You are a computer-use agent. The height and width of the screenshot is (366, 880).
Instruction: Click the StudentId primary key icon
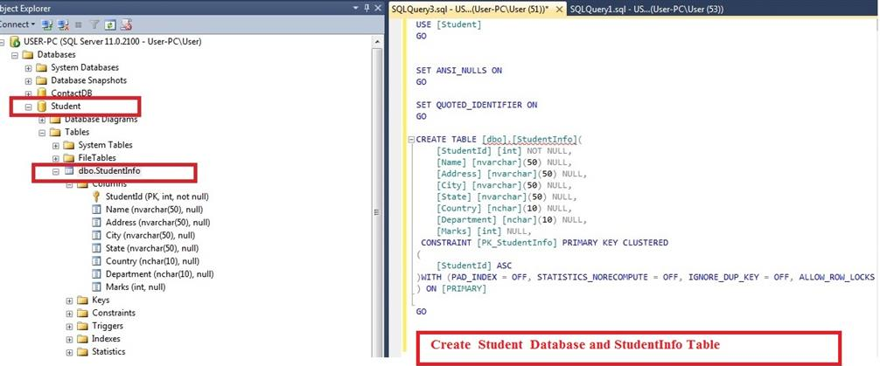(x=96, y=197)
